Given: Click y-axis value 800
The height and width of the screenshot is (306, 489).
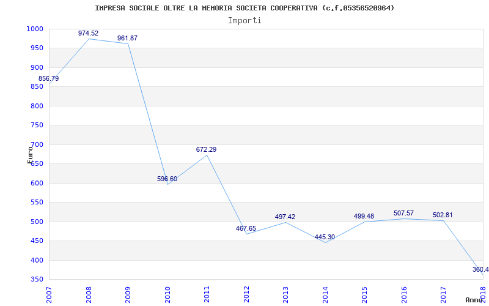Looking at the screenshot, I should click(x=37, y=106).
